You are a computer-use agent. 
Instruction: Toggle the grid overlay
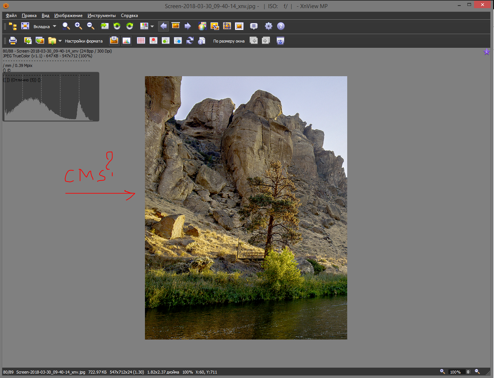point(141,41)
